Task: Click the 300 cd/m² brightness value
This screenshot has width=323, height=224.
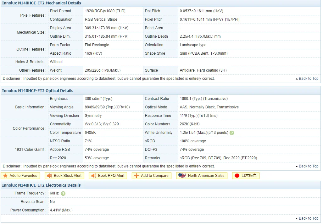Action: click(x=98, y=99)
